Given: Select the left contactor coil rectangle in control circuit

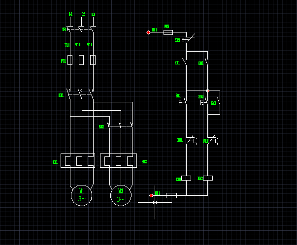Looking at the screenshot, I should [186, 178].
